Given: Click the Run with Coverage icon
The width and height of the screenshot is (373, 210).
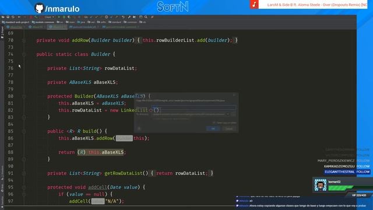Looking at the screenshot, I should tap(69, 17).
